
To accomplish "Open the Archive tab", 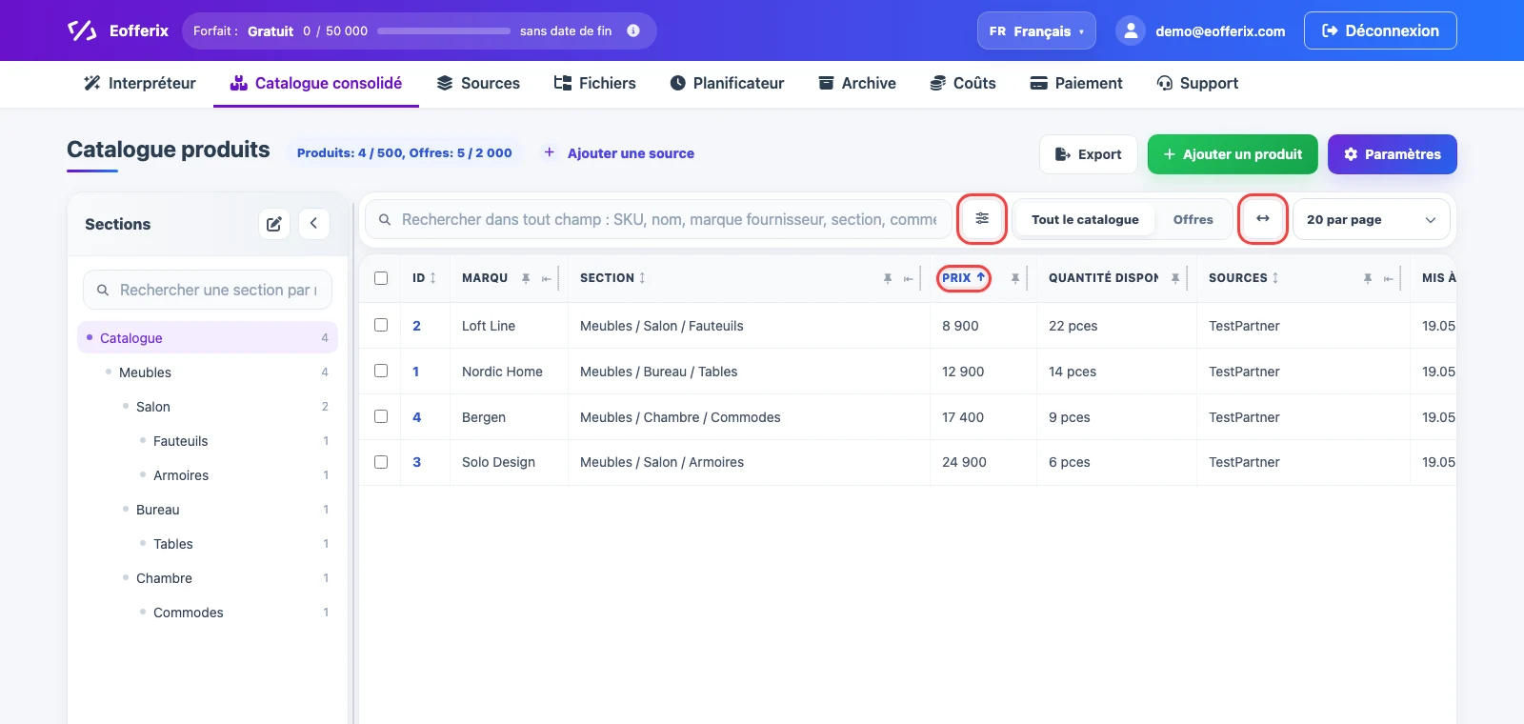I will point(857,83).
